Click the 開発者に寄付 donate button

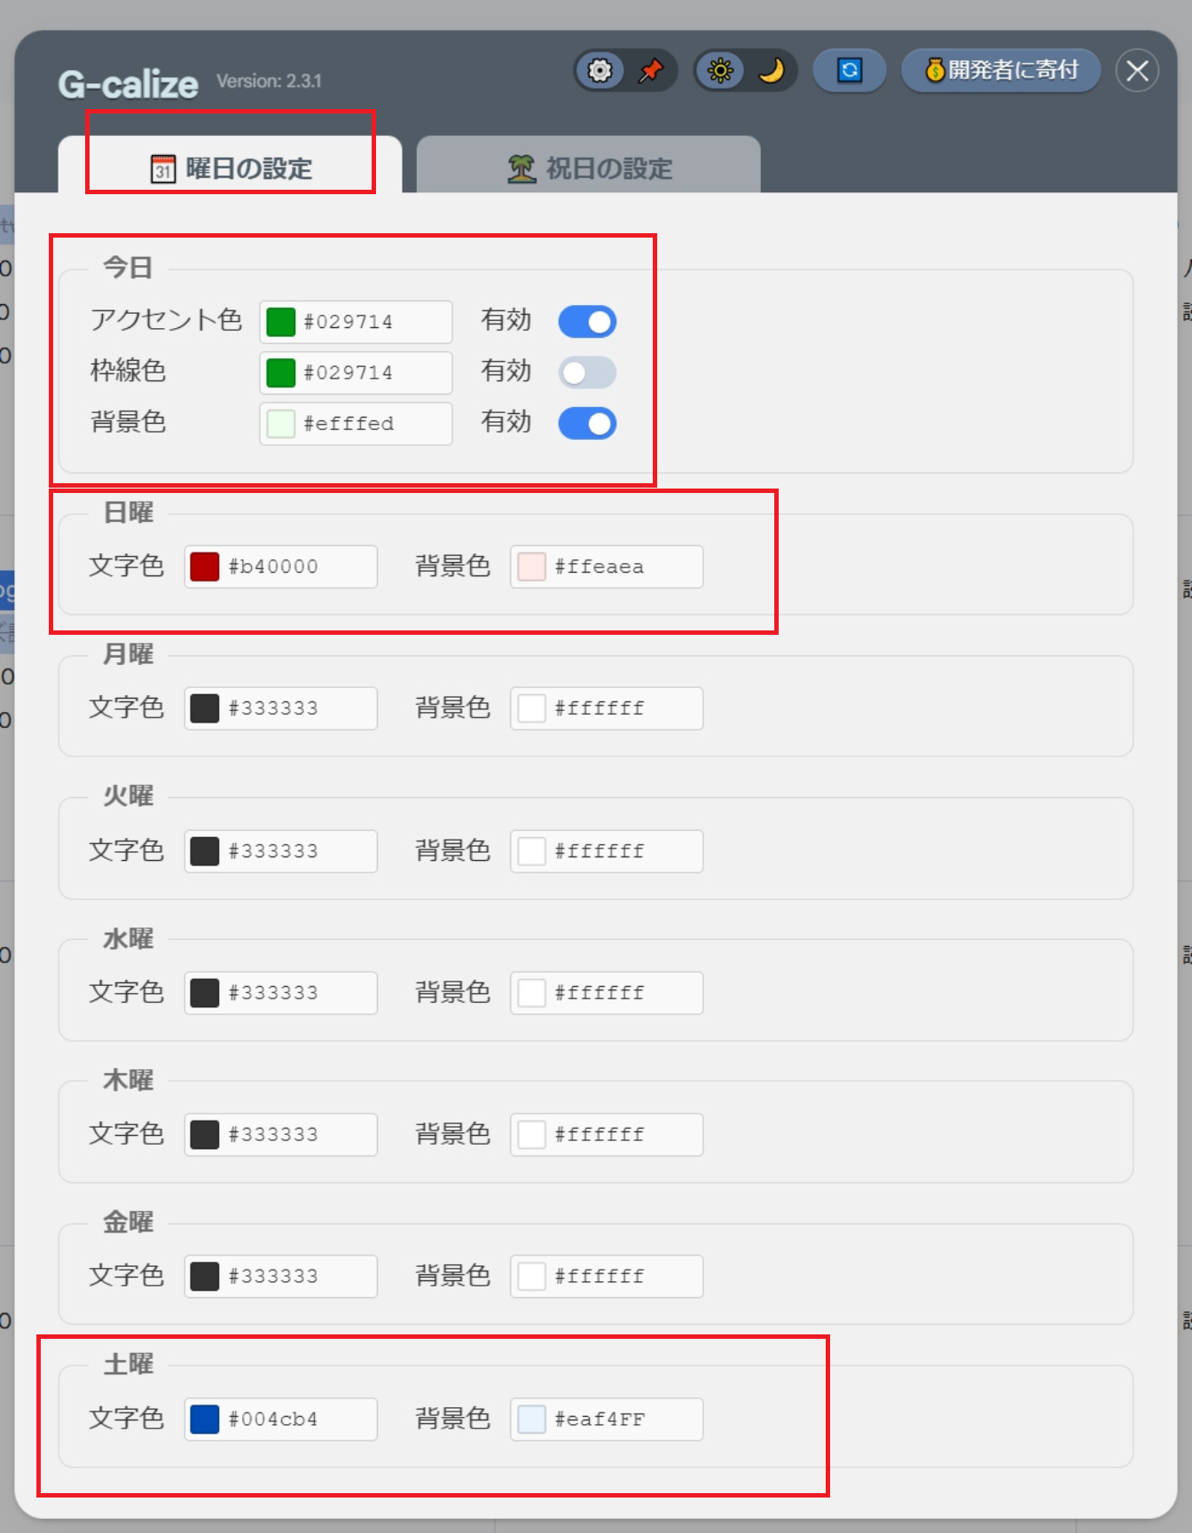click(x=1001, y=71)
